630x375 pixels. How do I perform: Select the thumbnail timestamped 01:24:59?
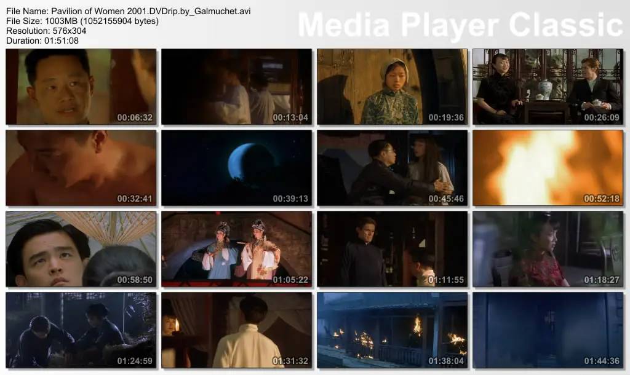click(x=81, y=330)
